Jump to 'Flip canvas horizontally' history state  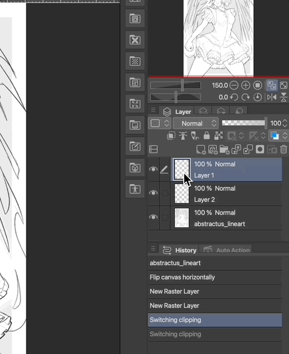pyautogui.click(x=215, y=277)
